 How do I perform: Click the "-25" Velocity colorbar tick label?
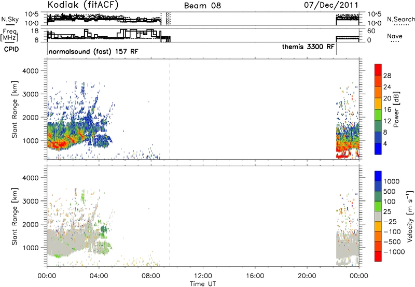tap(390, 222)
